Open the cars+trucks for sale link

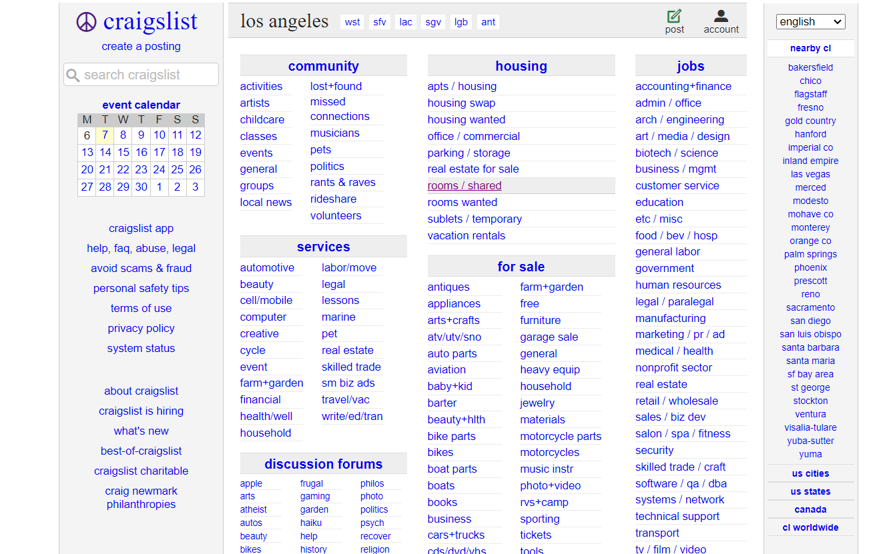(x=457, y=535)
